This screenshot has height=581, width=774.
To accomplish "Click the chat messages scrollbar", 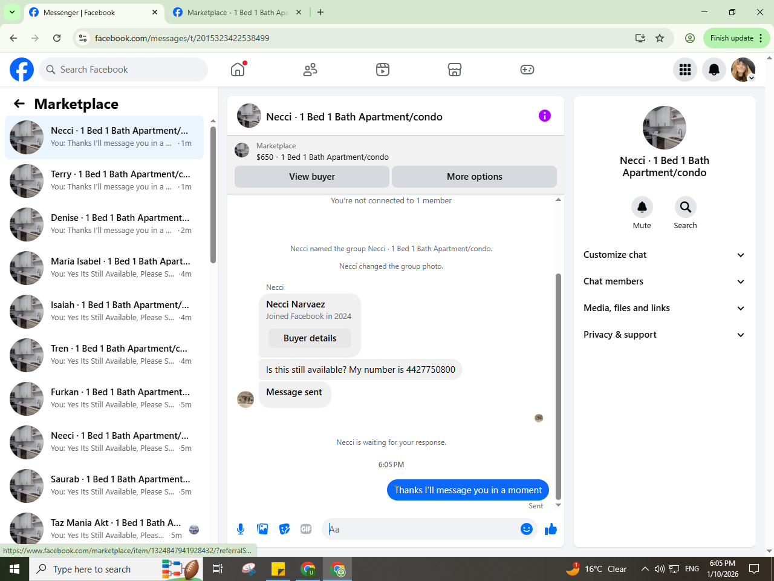I will [x=558, y=387].
